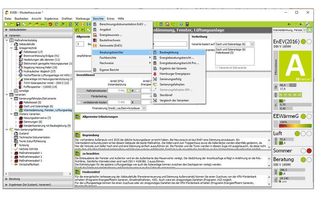Viewport: 316px width, 200px height.
Task: Click the Allgemeine Erläuterungen section icon
Action: point(78,116)
